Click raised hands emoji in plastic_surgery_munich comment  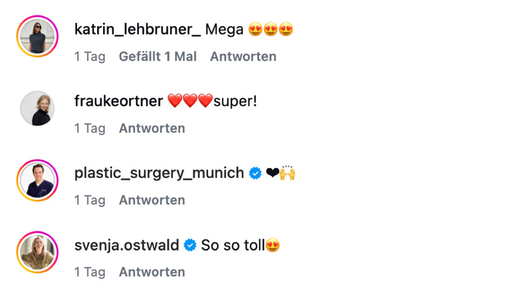pos(288,173)
